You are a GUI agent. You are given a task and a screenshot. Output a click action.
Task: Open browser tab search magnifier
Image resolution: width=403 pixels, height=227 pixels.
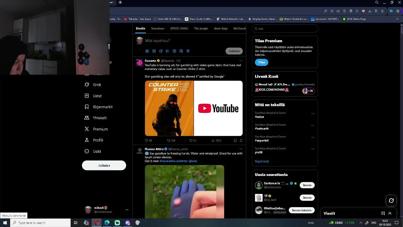coord(377,3)
